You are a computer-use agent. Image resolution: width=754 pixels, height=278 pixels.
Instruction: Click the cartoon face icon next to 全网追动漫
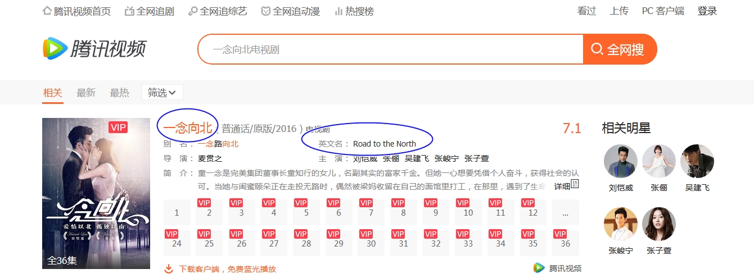click(x=266, y=11)
